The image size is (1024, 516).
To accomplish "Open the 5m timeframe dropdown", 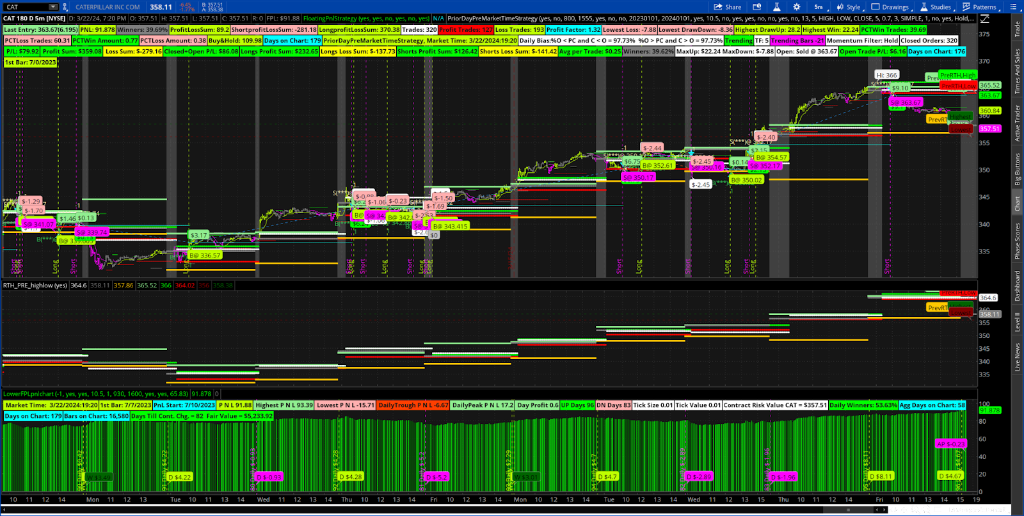I will click(819, 7).
